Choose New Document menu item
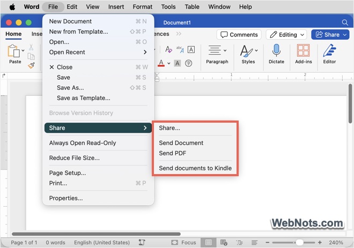The image size is (354, 248). tap(98, 21)
